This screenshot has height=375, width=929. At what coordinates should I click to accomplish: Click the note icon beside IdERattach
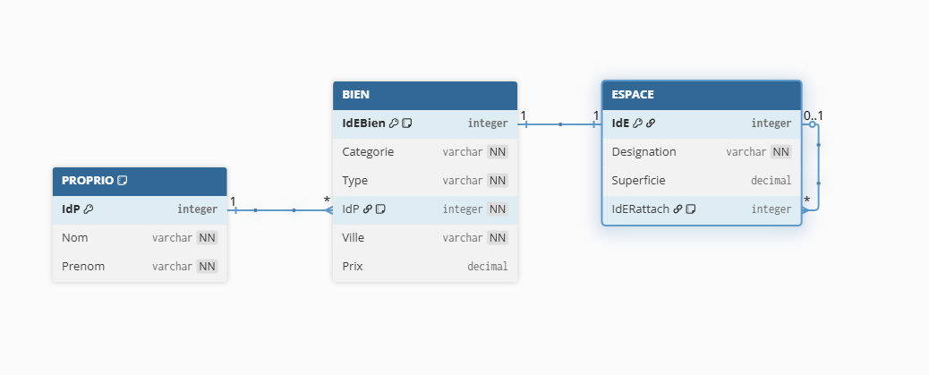click(691, 209)
